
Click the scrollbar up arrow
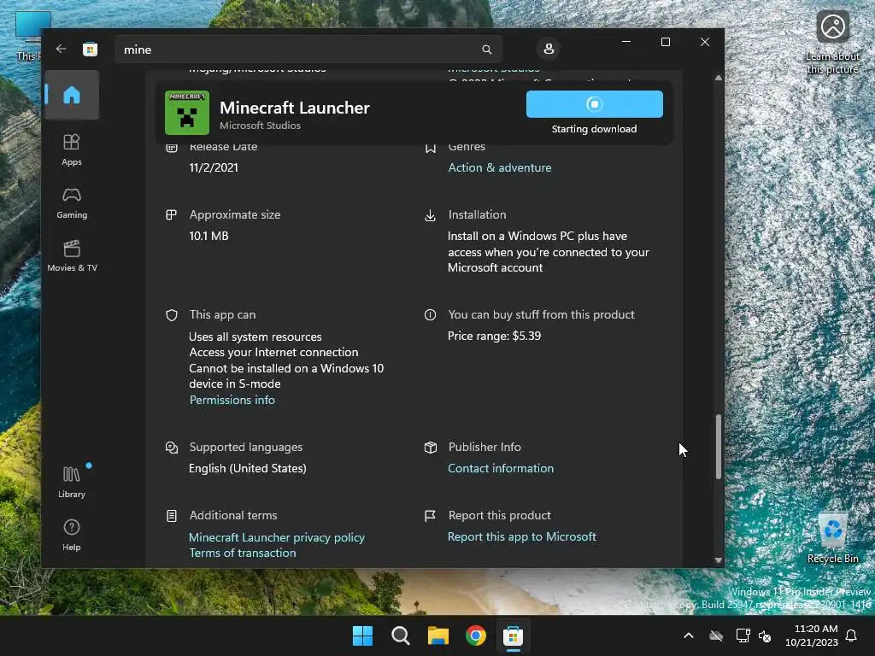[718, 78]
